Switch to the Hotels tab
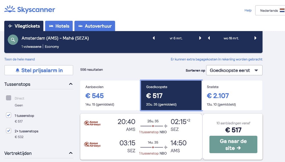 pyautogui.click(x=59, y=26)
